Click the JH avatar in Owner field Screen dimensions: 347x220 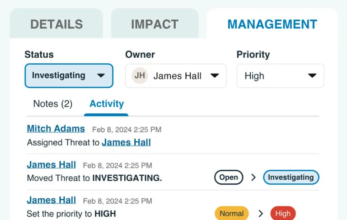point(140,76)
